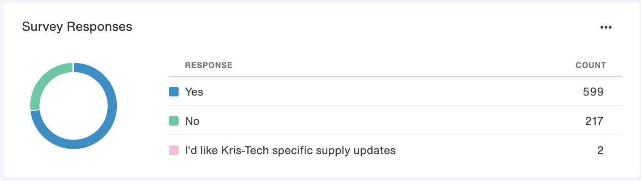
Task: Click the 'No' response label
Action: 192,121
